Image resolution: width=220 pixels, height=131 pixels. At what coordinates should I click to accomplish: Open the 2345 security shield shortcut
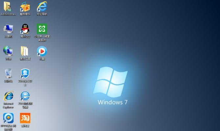coord(25,73)
